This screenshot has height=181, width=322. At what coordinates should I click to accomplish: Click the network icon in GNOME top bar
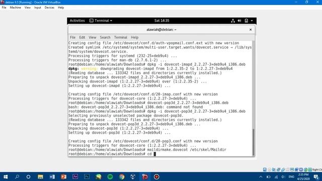(x=233, y=21)
